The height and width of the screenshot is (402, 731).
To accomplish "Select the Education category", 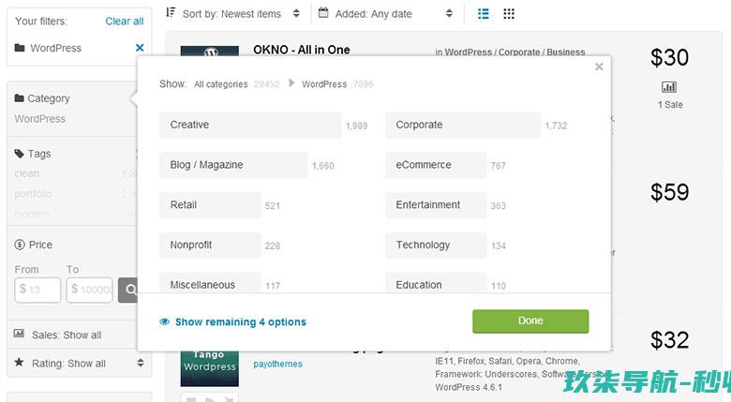I will pos(436,283).
